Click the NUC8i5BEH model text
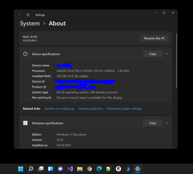The height and width of the screenshot is (174, 193). point(30,41)
